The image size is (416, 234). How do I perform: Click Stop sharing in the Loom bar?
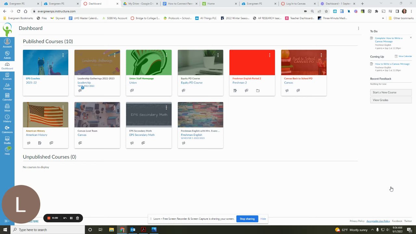click(247, 219)
